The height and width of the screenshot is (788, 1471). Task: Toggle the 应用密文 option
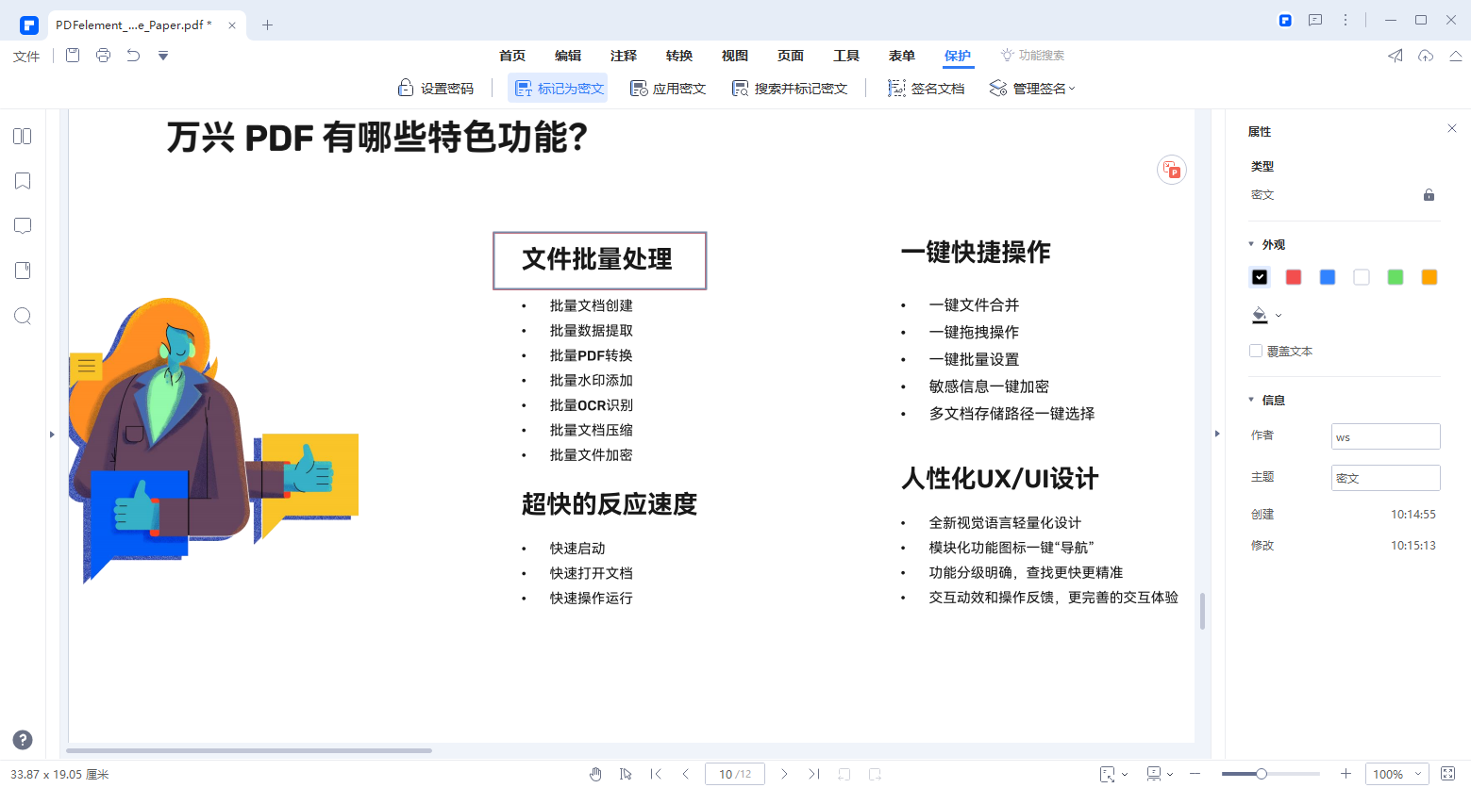pyautogui.click(x=668, y=88)
